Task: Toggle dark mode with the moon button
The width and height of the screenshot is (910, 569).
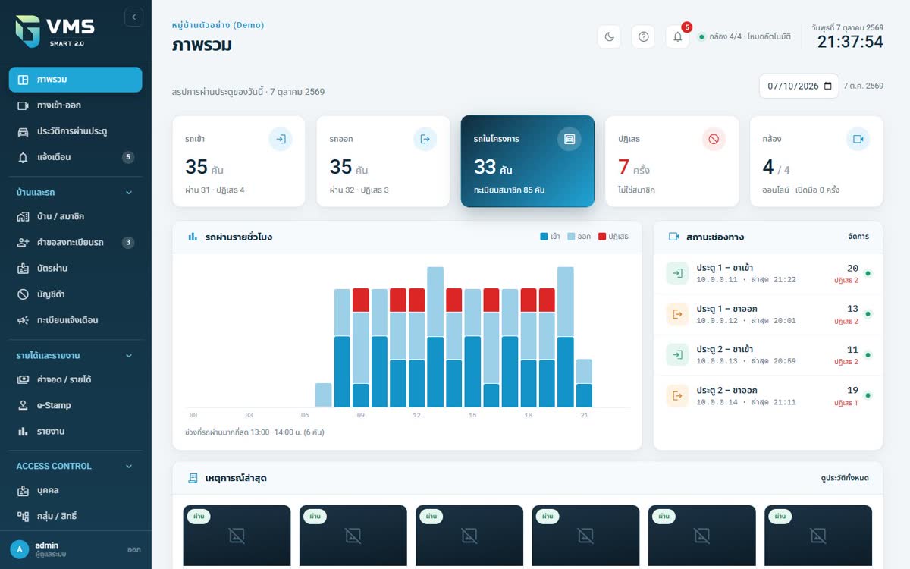Action: click(610, 36)
